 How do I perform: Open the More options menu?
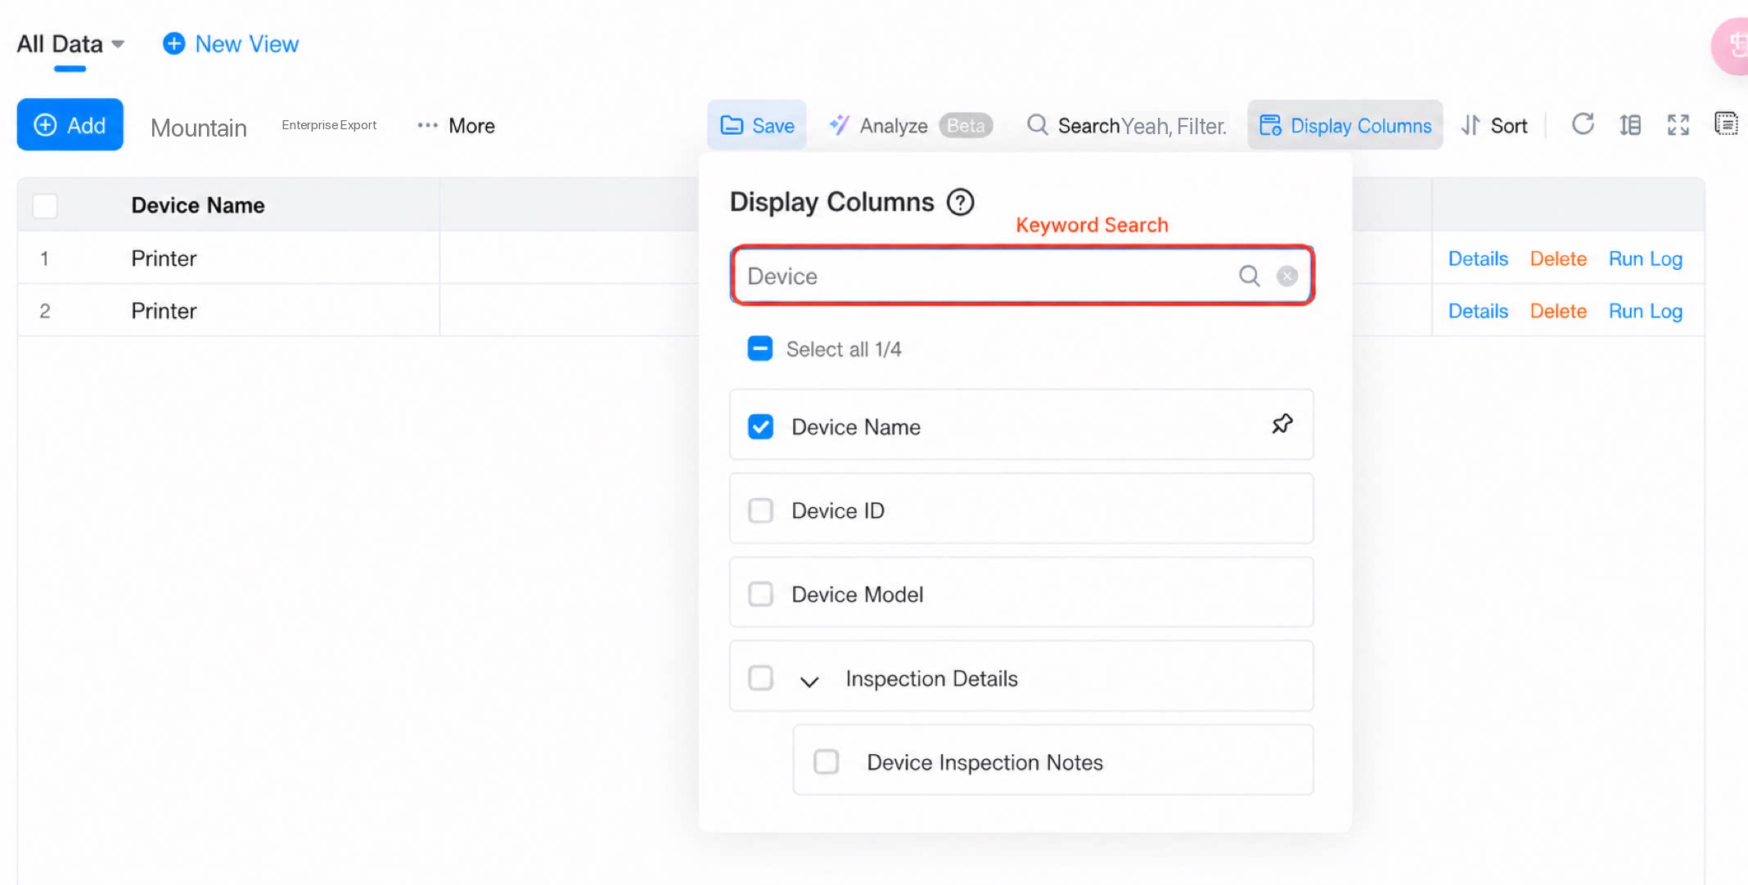point(456,125)
